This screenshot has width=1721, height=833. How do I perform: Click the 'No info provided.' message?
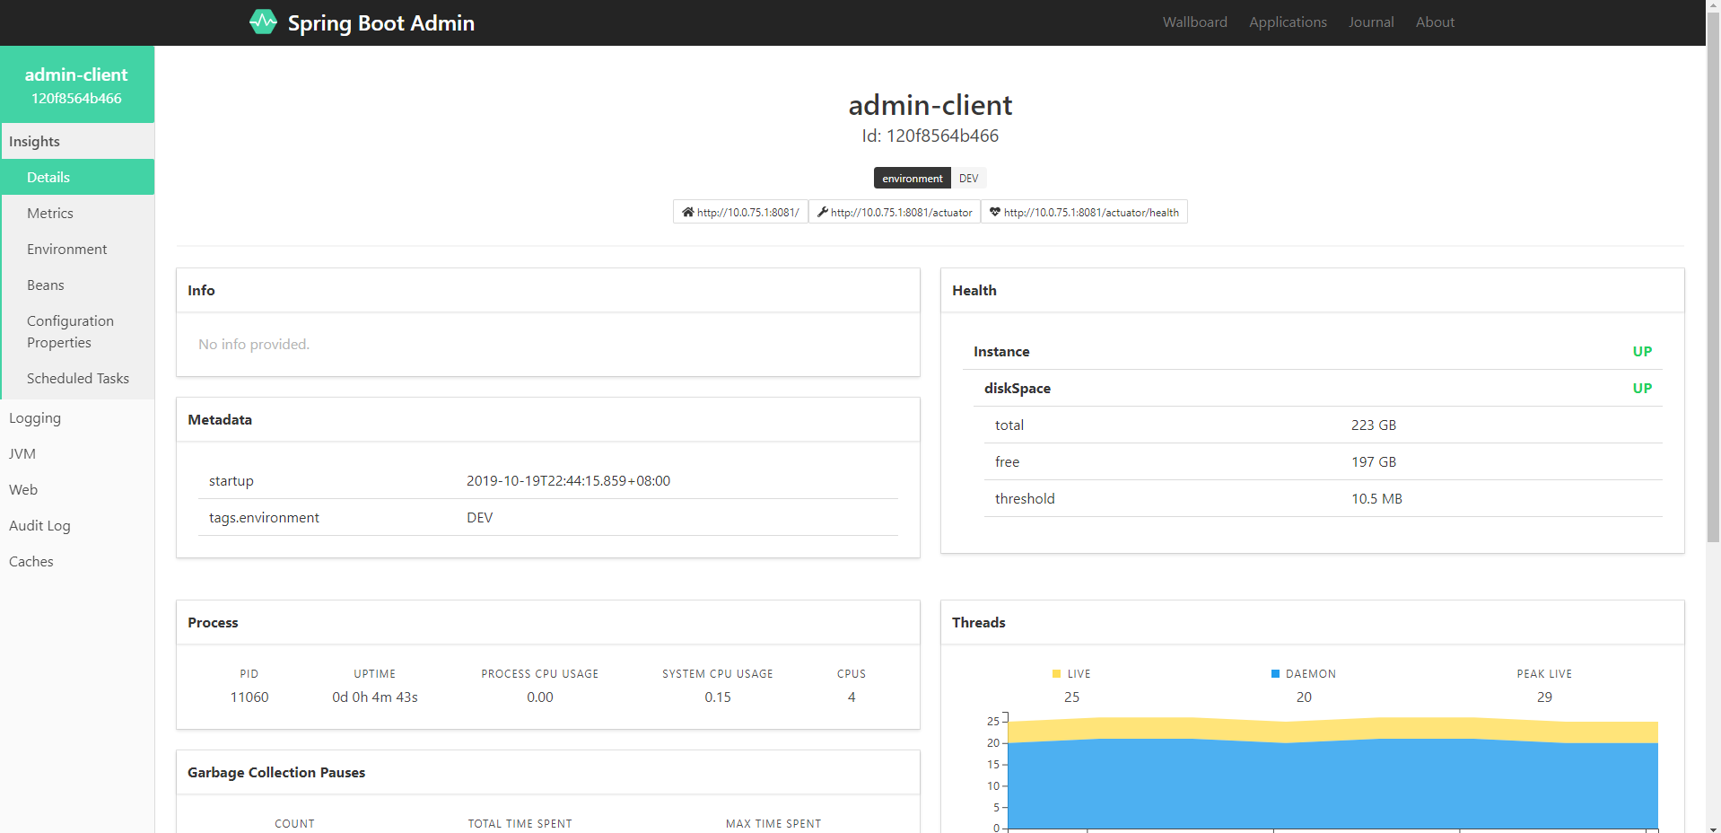(x=254, y=344)
